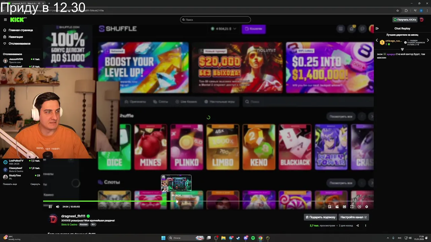Select the 18+ tag
Screen dimensions: 431x242
(93, 225)
